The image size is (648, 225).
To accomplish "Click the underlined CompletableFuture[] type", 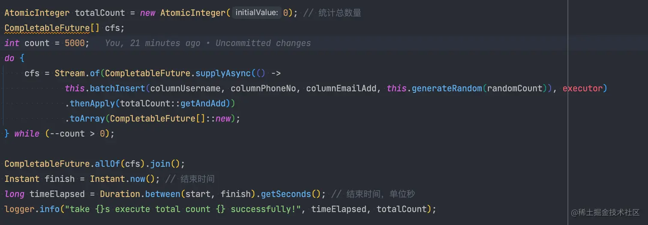I will pyautogui.click(x=52, y=28).
